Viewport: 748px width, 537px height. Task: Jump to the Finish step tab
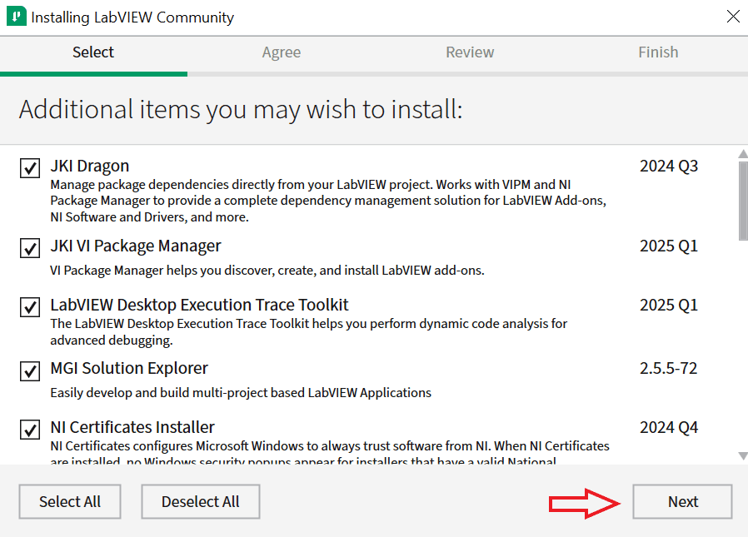click(x=658, y=52)
